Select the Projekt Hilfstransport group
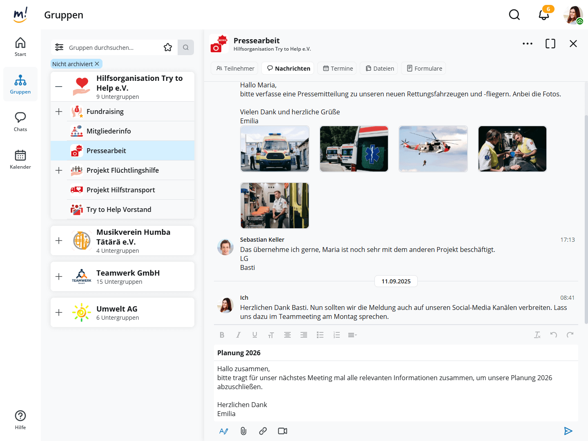Screen dimensions: 588x441 (121, 190)
